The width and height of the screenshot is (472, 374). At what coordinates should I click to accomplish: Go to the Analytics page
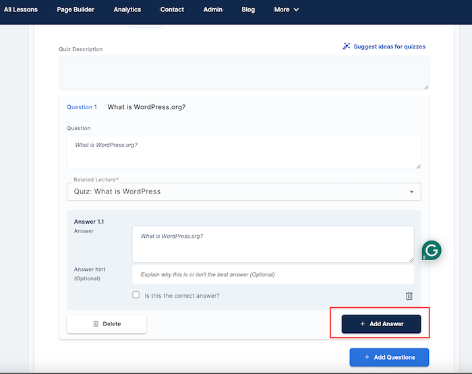pos(127,9)
